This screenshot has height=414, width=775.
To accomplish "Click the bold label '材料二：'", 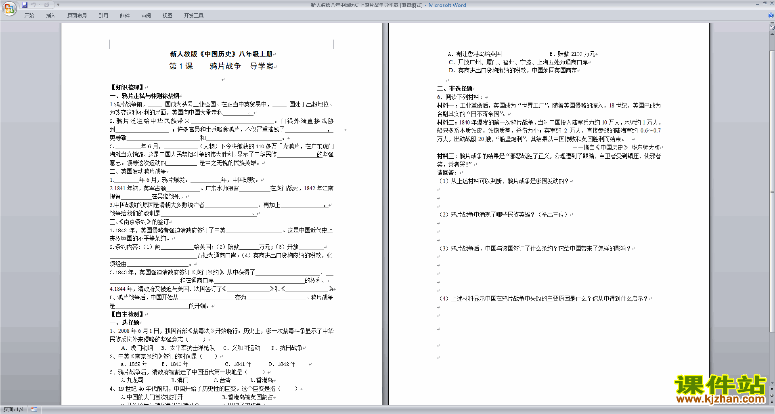I will tap(448, 122).
